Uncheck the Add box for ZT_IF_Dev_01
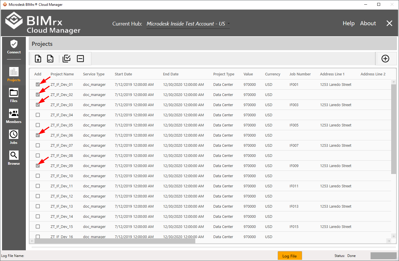This screenshot has width=399, height=261. [38, 84]
